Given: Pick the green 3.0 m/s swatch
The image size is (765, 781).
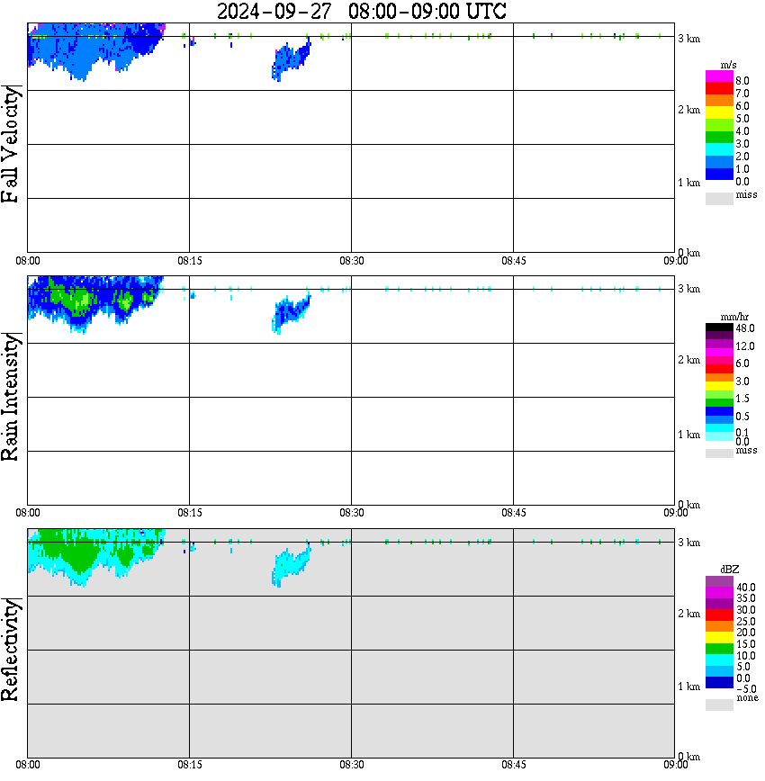Looking at the screenshot, I should [719, 137].
